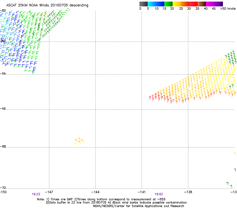Viewport: 237px width, 208px height.
Task: Click the '-150' longitude axis label
Action: coord(3,192)
